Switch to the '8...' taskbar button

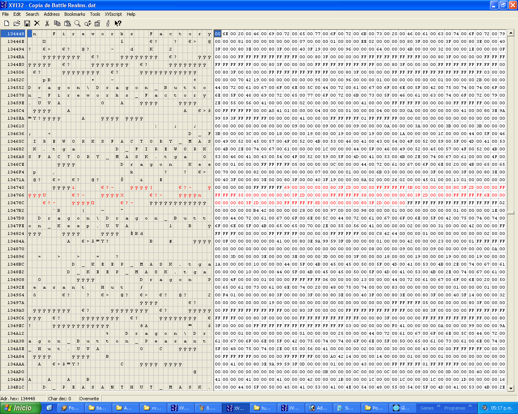(208, 408)
